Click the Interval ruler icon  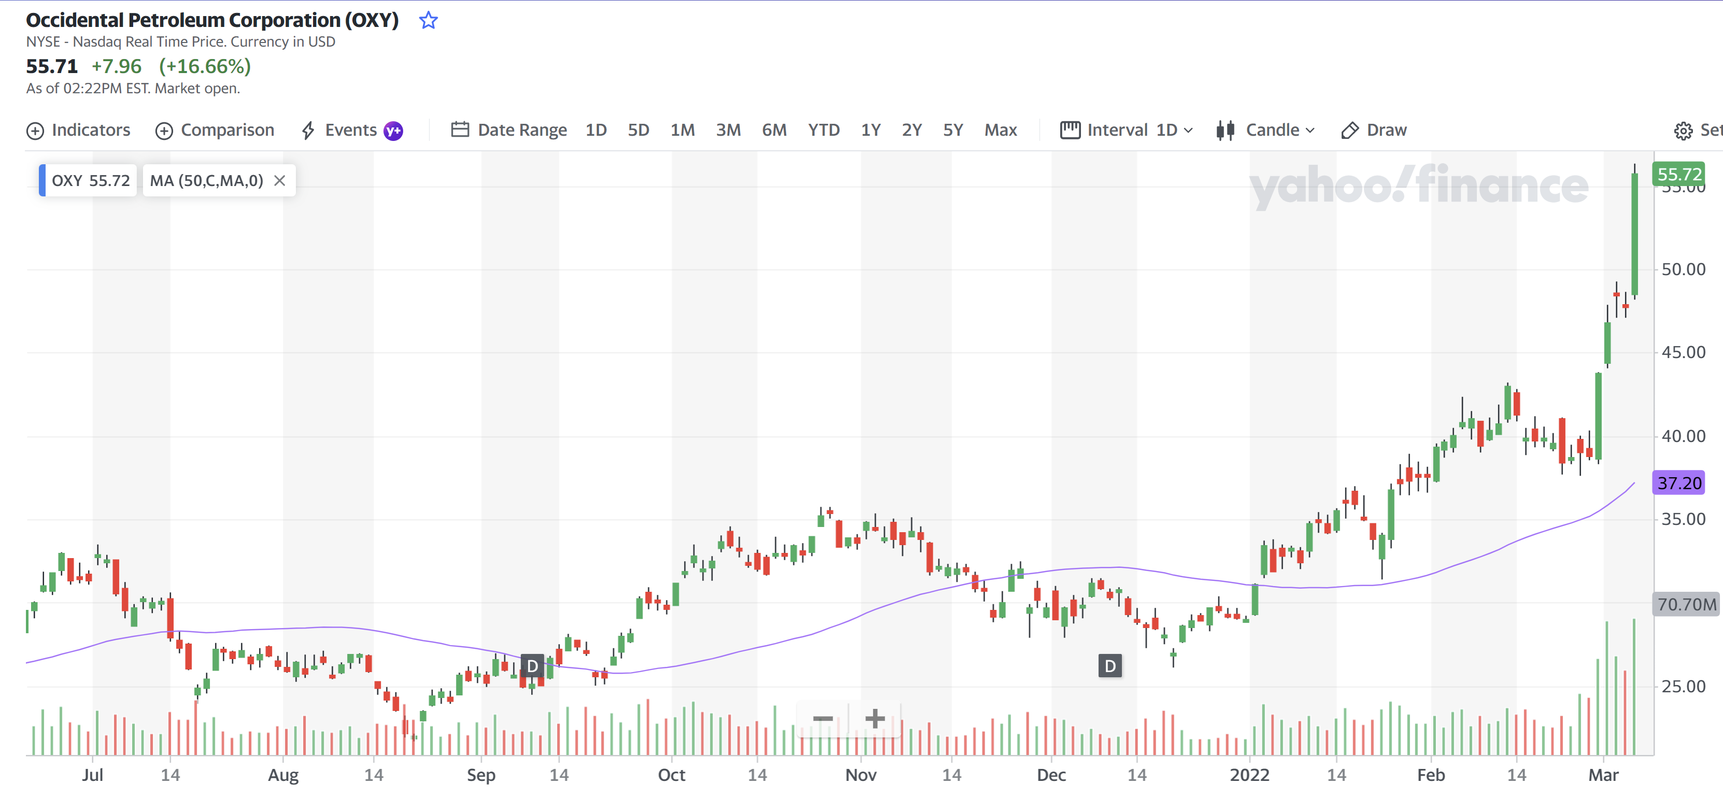pyautogui.click(x=1070, y=130)
